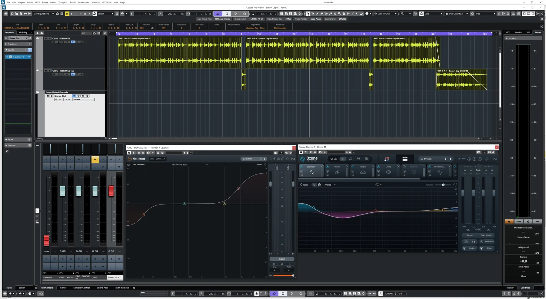
Task: Open the Transport menu
Action: click(63, 2)
